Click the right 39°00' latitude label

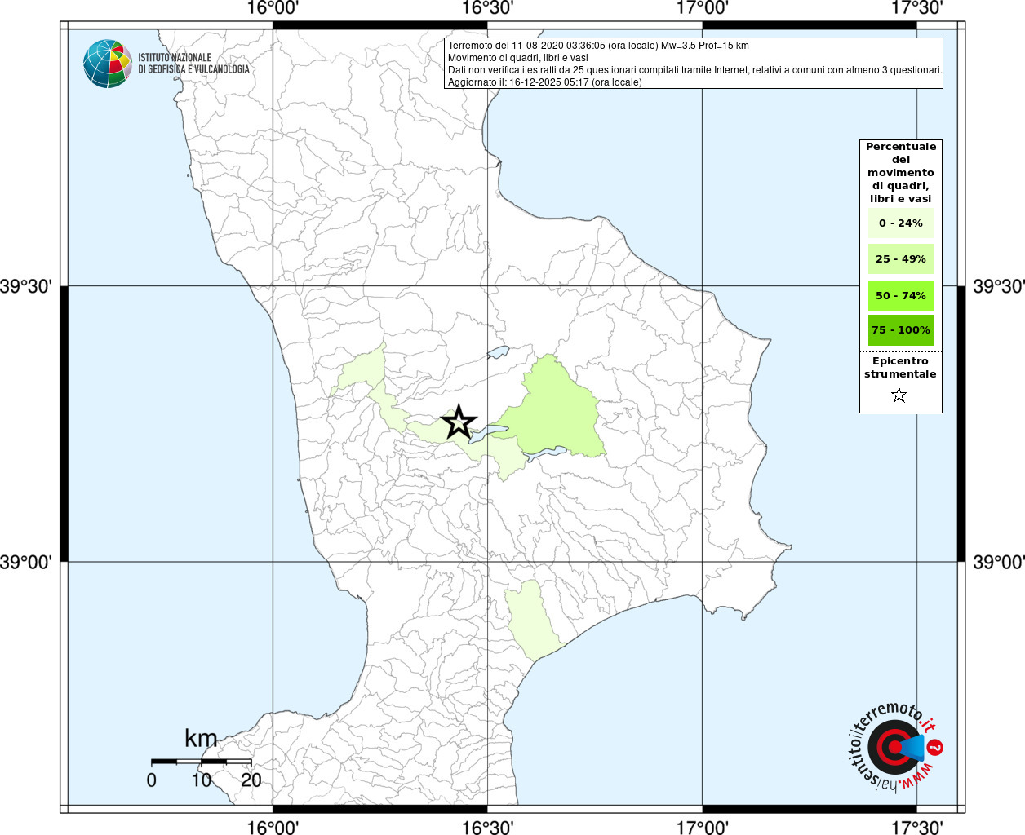pyautogui.click(x=999, y=562)
